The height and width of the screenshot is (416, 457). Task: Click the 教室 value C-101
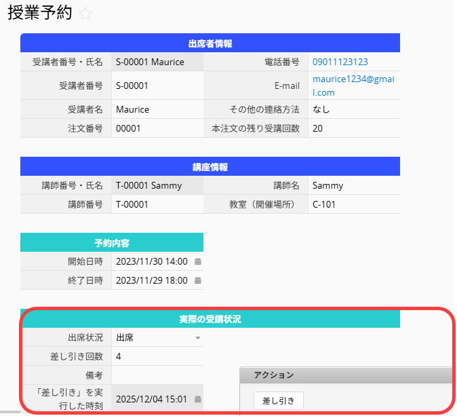click(324, 204)
